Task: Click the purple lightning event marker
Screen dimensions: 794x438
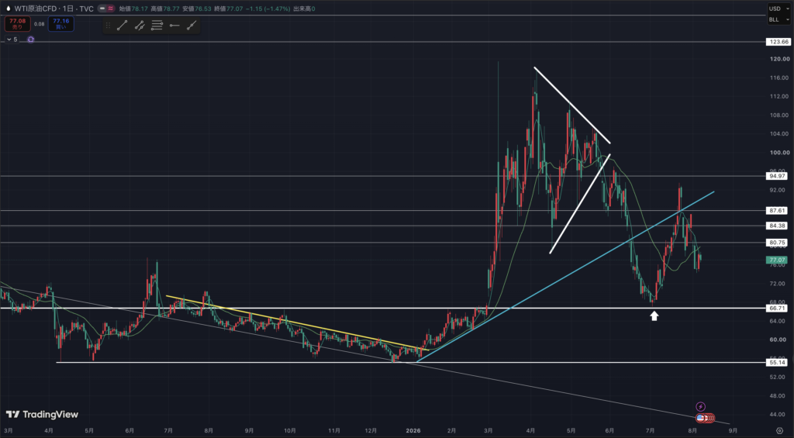Action: [x=700, y=407]
